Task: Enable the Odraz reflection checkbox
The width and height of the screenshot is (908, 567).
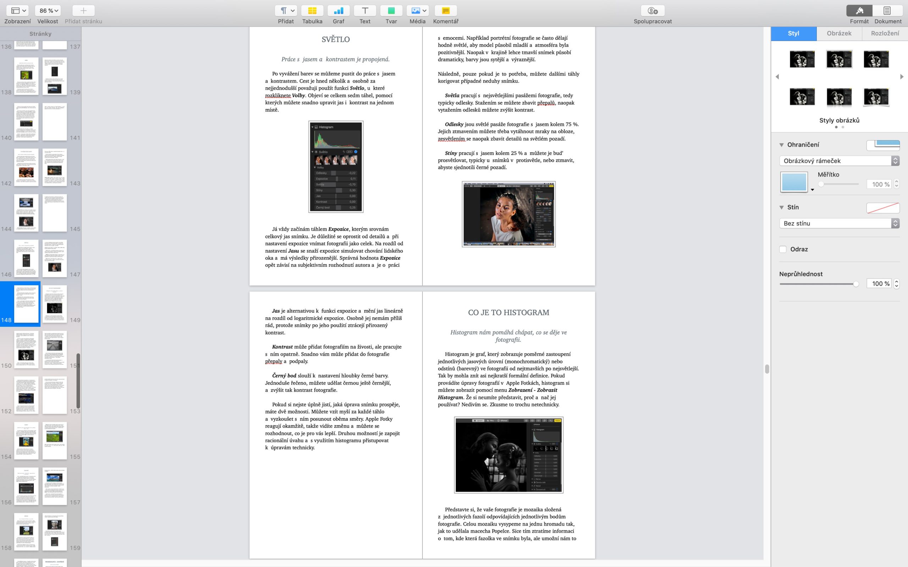Action: coord(783,249)
